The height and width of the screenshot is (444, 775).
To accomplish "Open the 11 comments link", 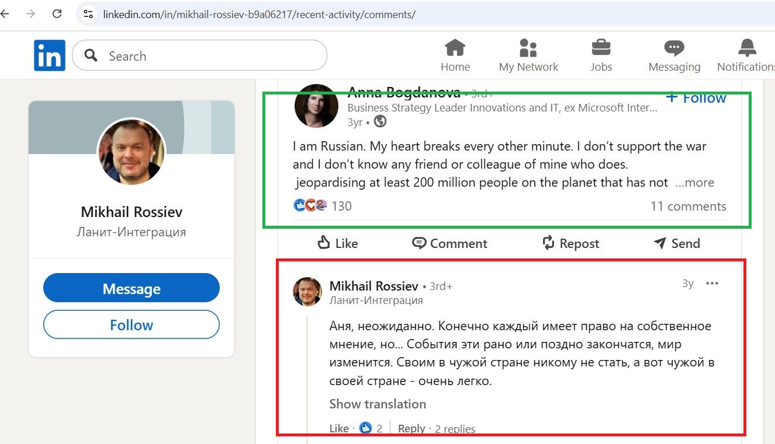I will coord(688,206).
